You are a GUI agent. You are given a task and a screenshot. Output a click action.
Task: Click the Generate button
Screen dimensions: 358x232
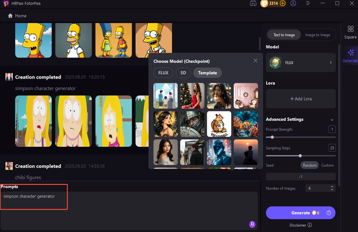tap(301, 213)
